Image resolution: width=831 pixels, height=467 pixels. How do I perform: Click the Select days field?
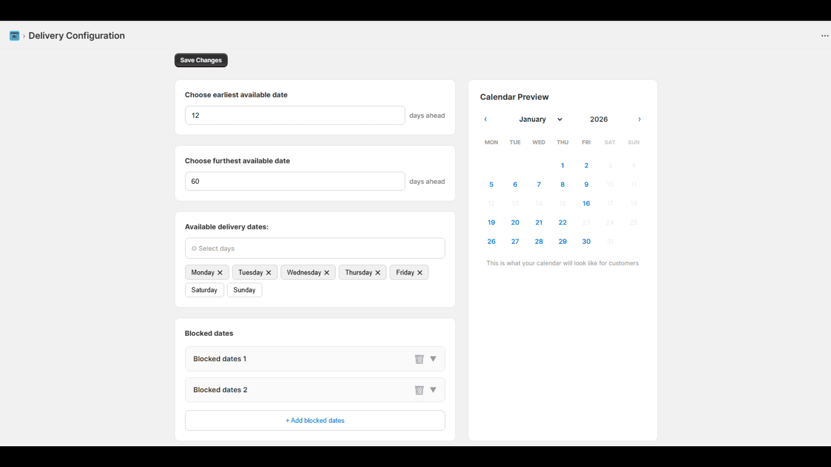(315, 248)
